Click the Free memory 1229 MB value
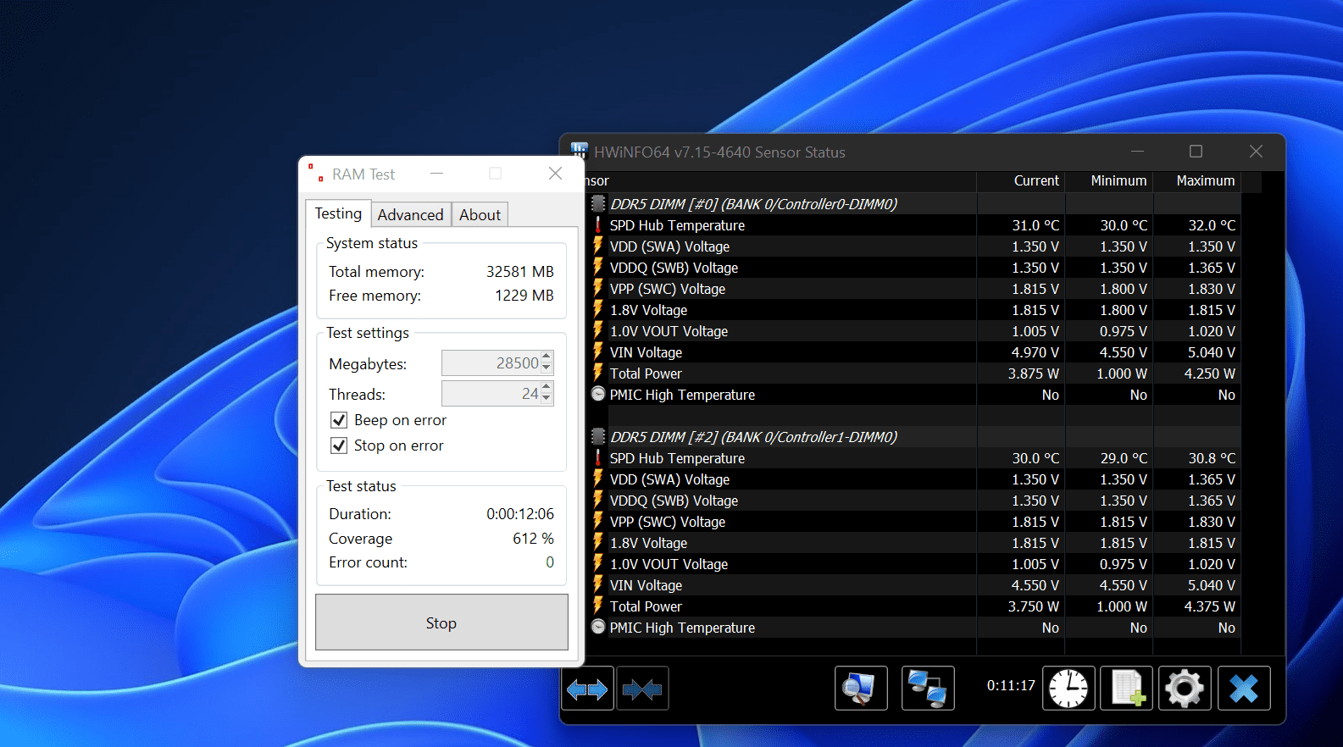Image resolution: width=1343 pixels, height=747 pixels. [524, 296]
